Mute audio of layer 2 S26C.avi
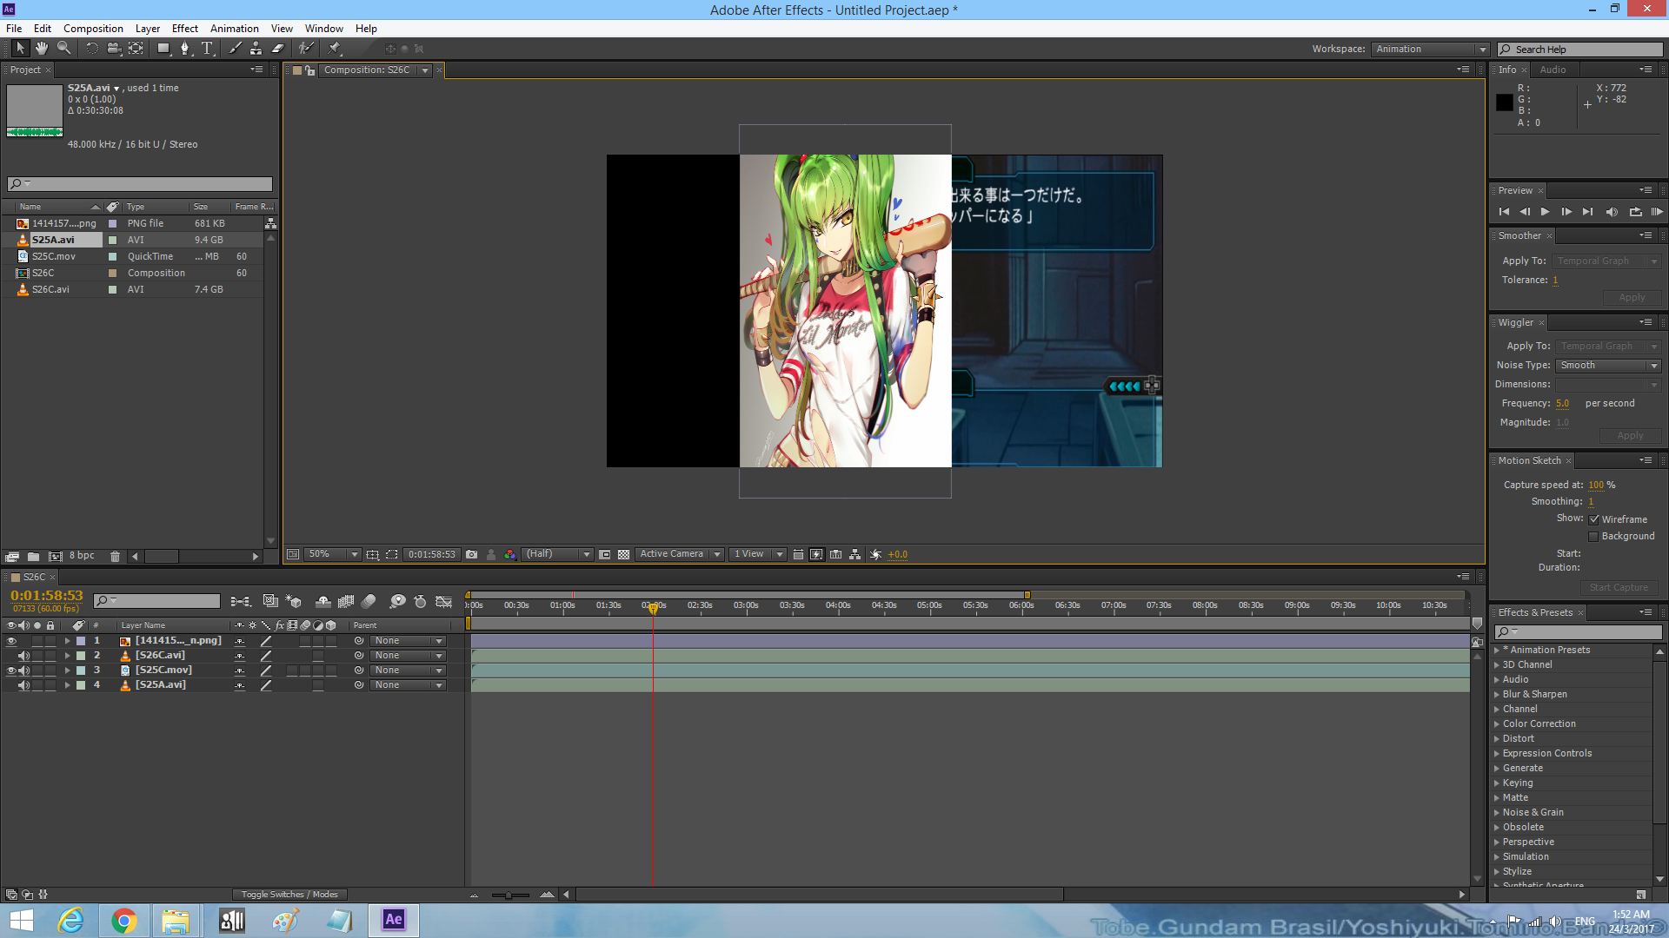Viewport: 1669px width, 938px height. (24, 656)
